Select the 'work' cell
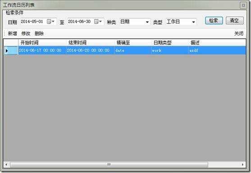This screenshot has width=251, height=173. (170, 50)
